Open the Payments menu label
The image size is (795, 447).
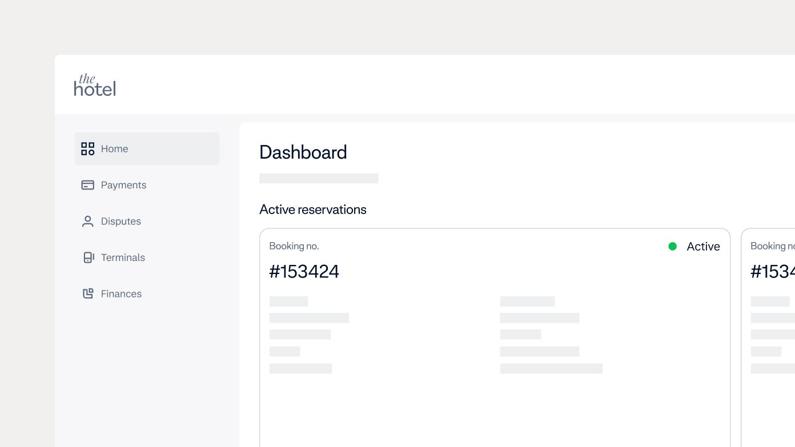point(123,185)
